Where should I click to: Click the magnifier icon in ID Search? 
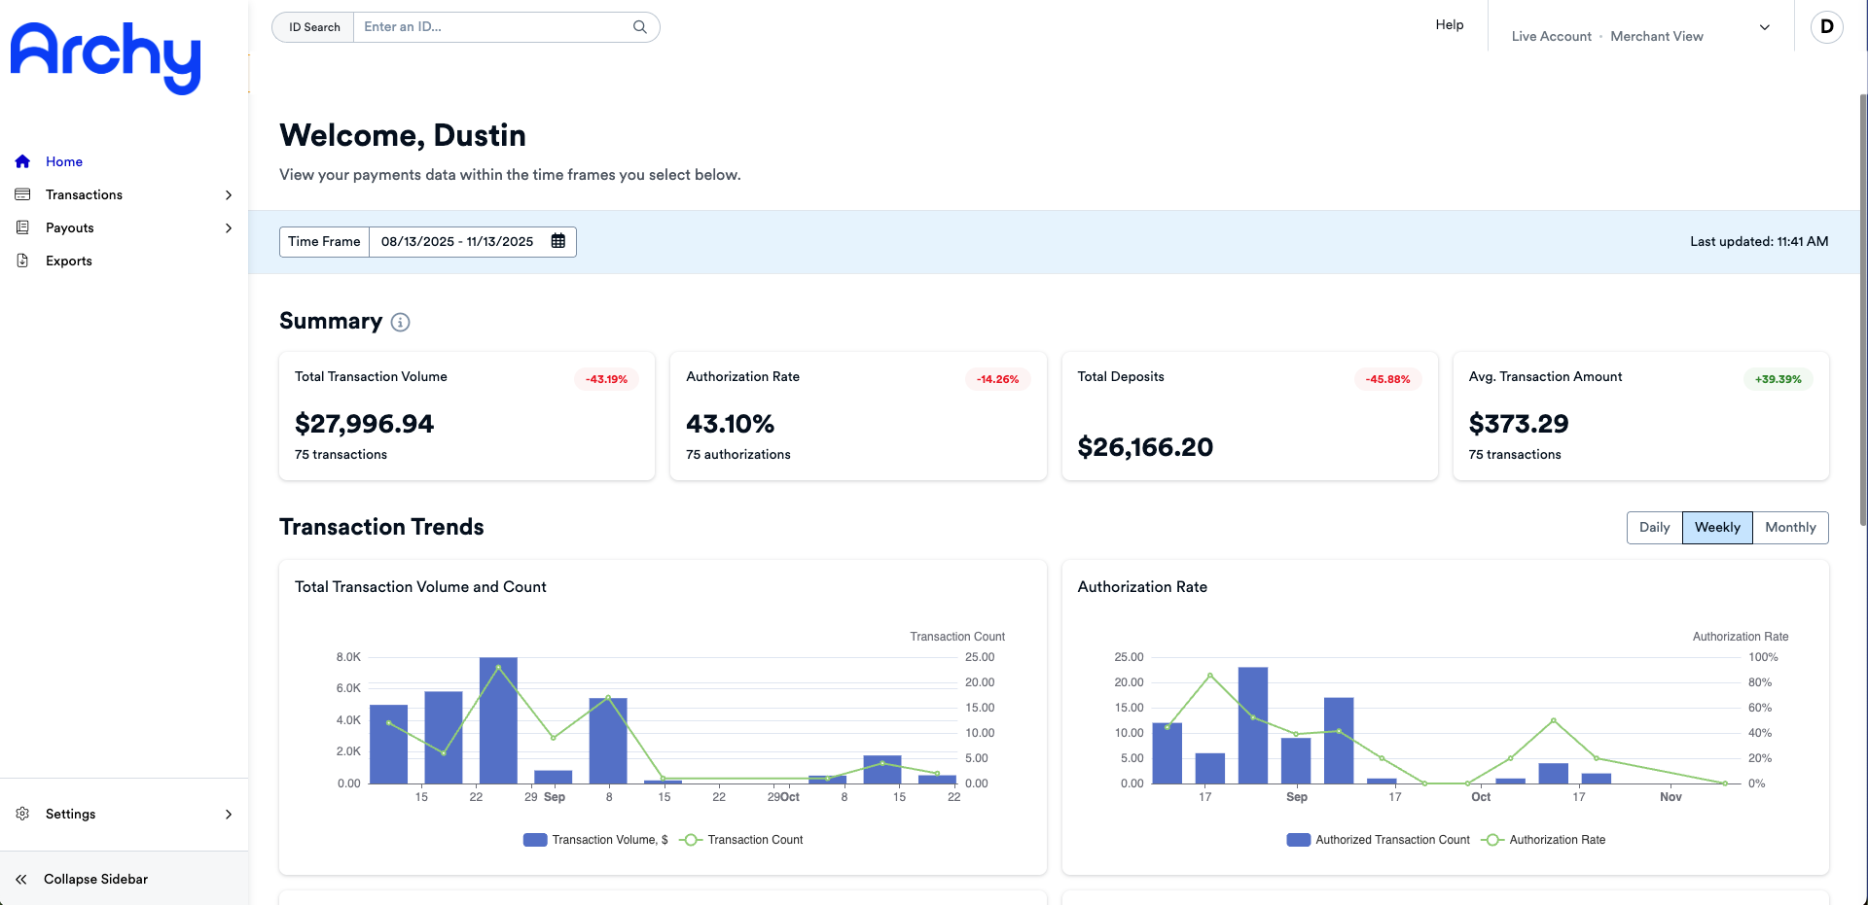[x=640, y=27]
